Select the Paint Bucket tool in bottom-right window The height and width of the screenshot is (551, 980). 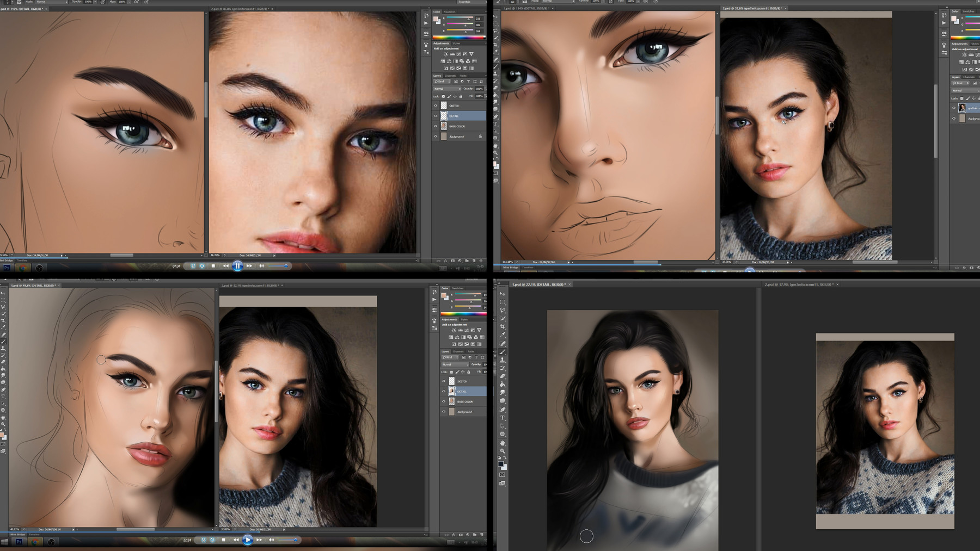pyautogui.click(x=502, y=385)
